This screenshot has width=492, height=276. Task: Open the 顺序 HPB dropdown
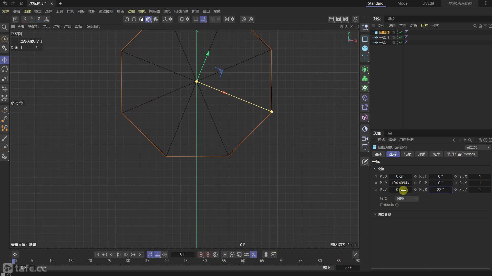[x=407, y=199]
